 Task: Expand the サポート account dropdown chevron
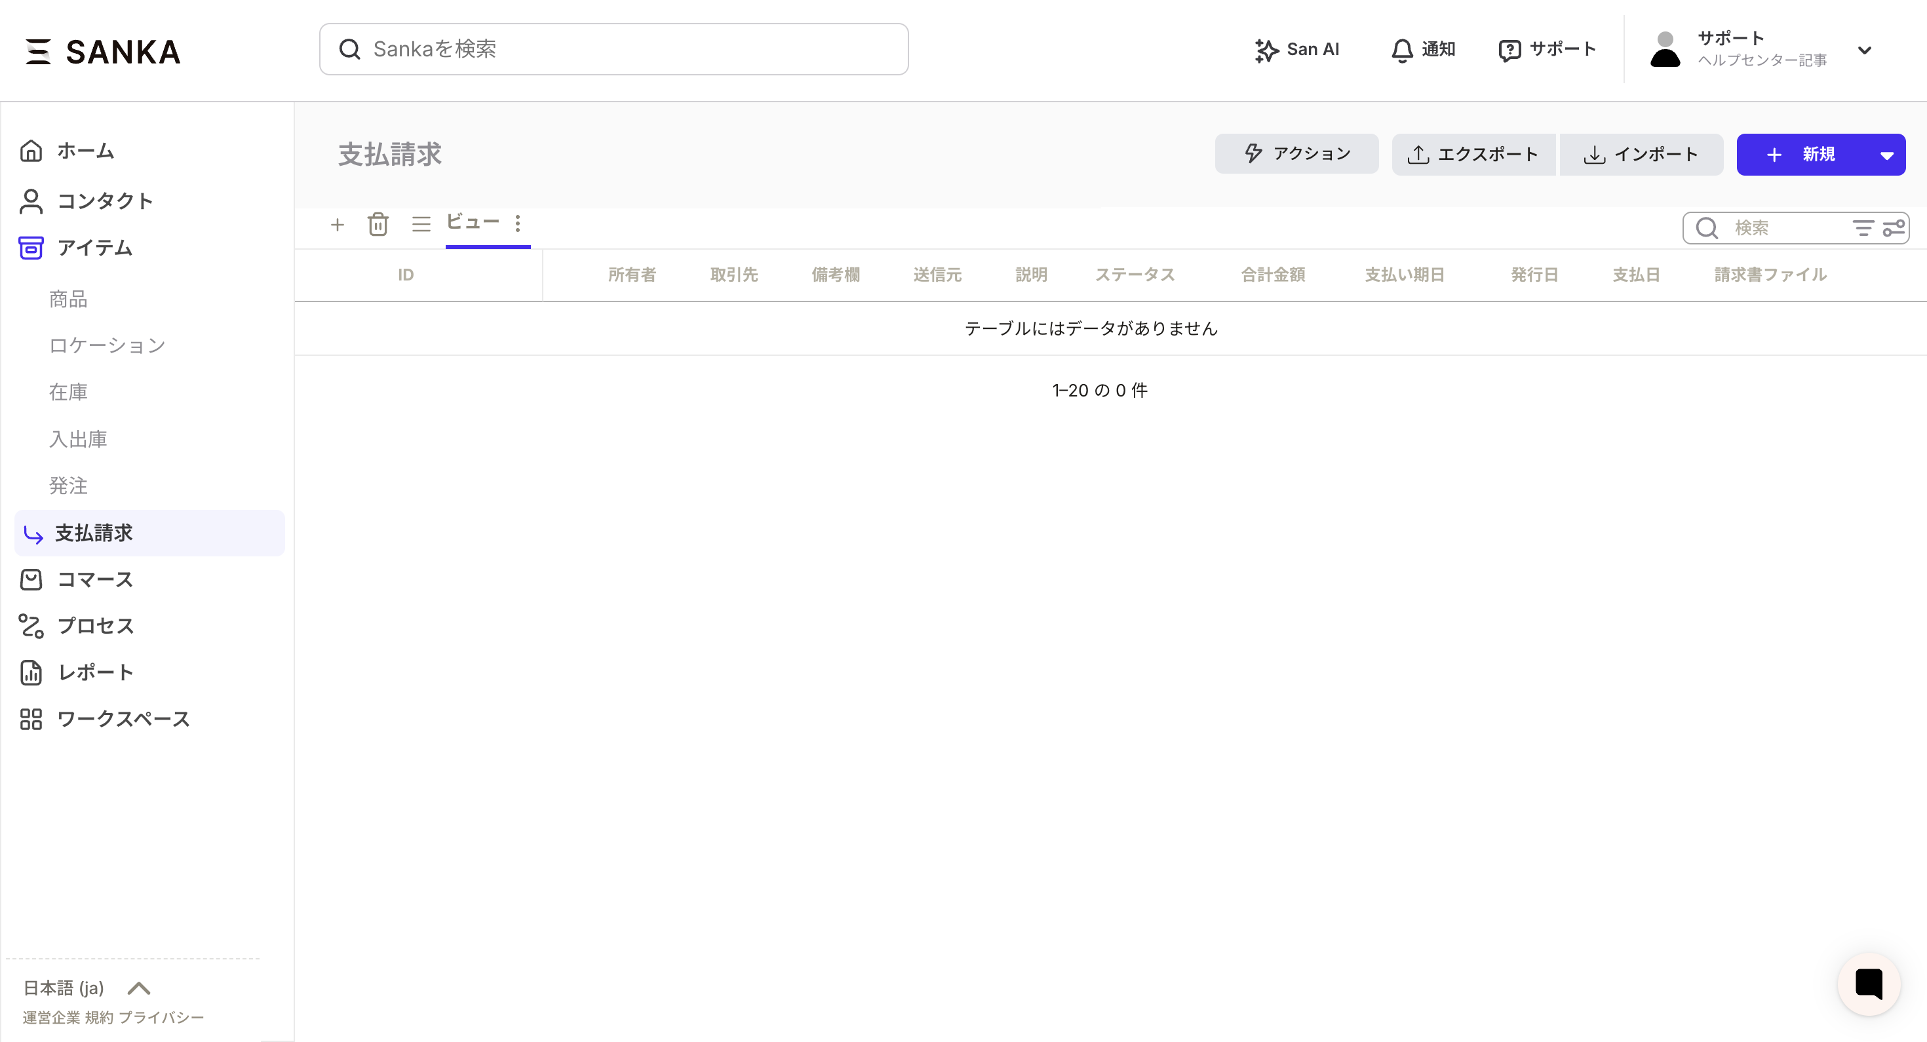pos(1864,50)
